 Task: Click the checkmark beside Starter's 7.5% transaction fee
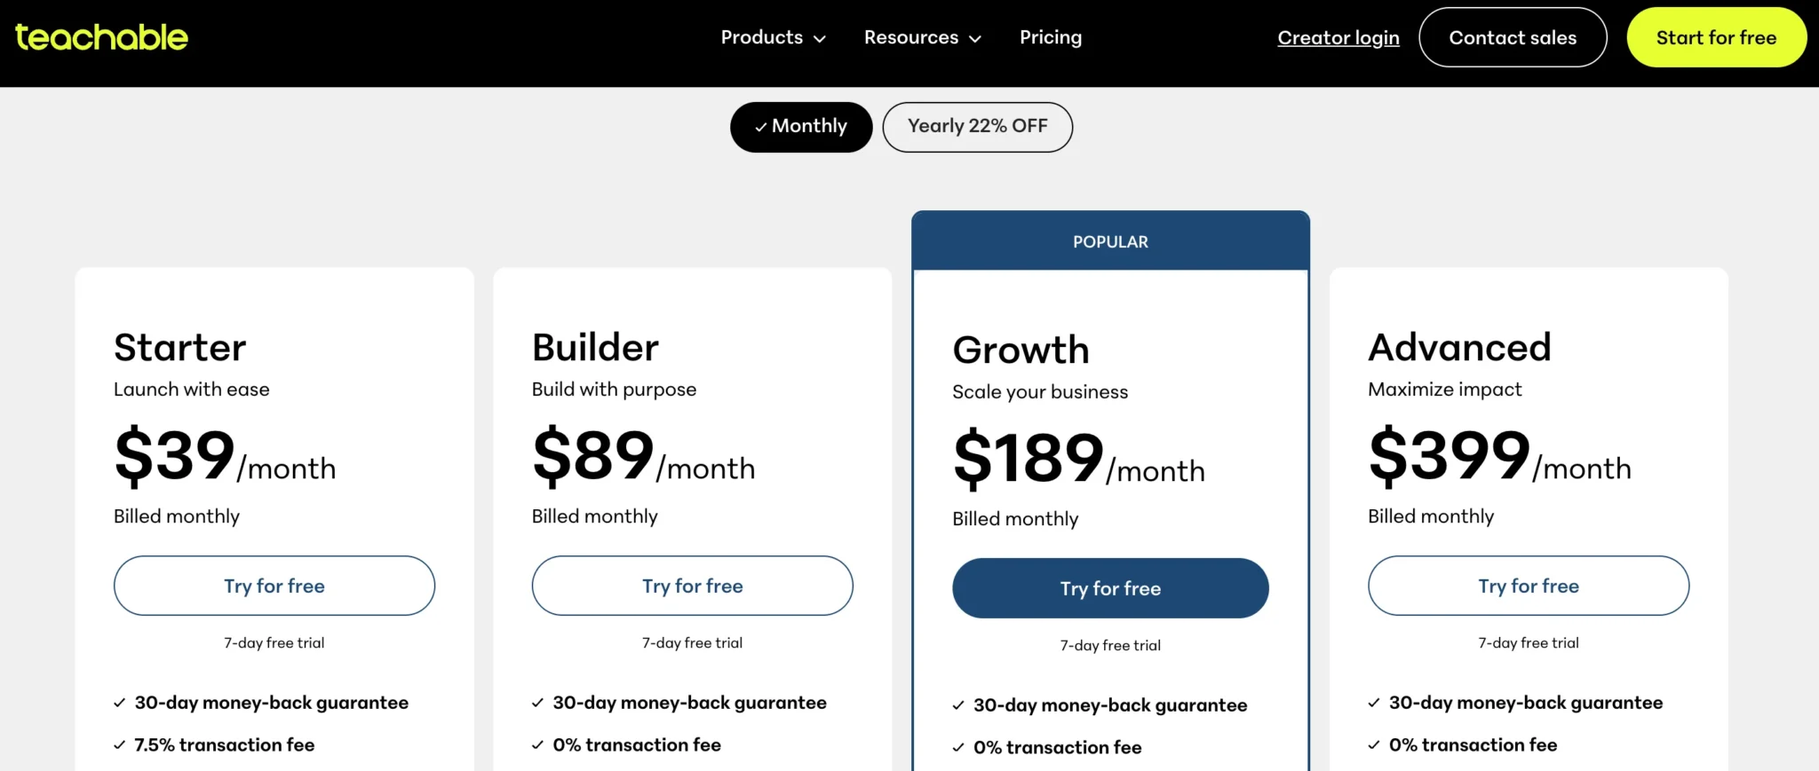click(x=120, y=744)
